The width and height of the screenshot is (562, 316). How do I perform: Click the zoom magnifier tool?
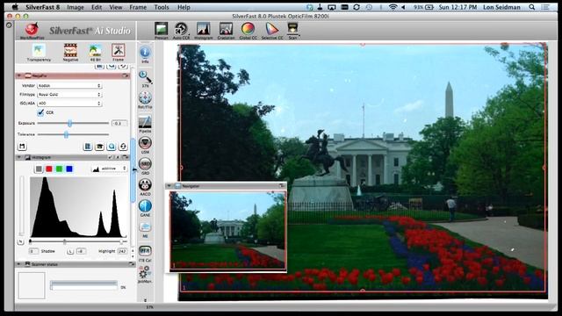[145, 79]
